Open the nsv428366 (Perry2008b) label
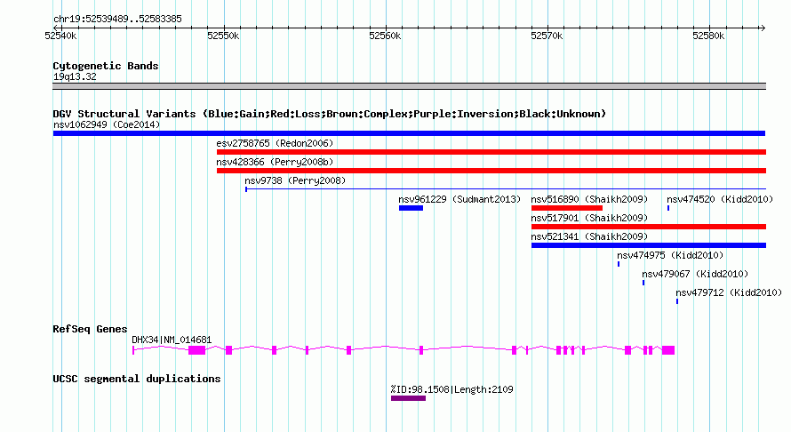Viewport: 791px width, 432px height. pos(275,162)
